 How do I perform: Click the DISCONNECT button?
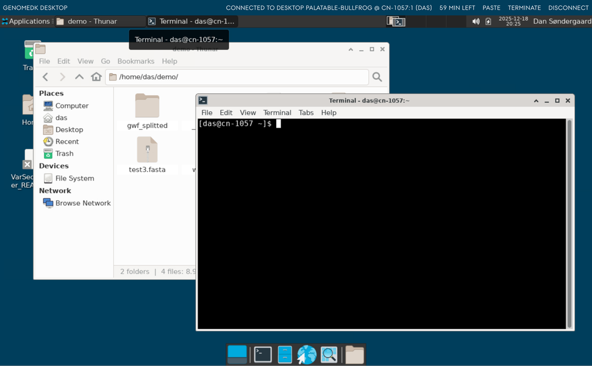pos(568,8)
